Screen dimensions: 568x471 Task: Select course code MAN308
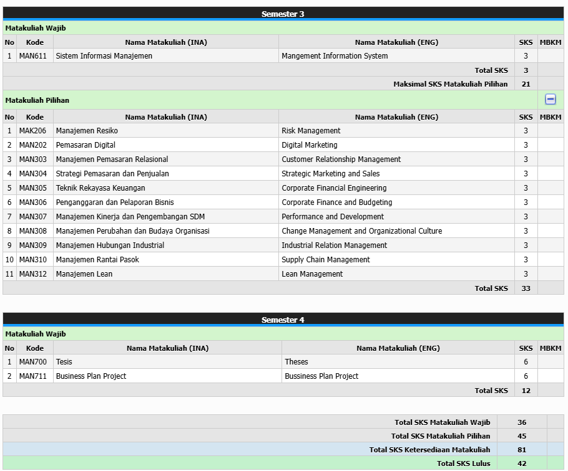[33, 231]
